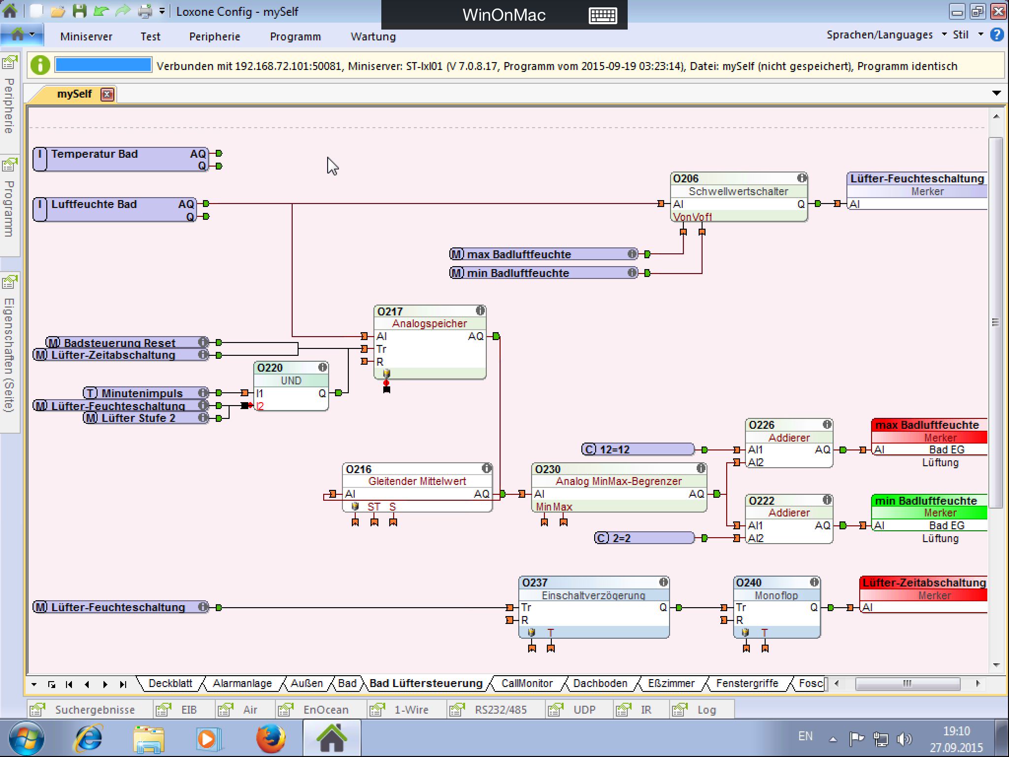Click the Print icon in toolbar
1009x757 pixels.
click(145, 11)
